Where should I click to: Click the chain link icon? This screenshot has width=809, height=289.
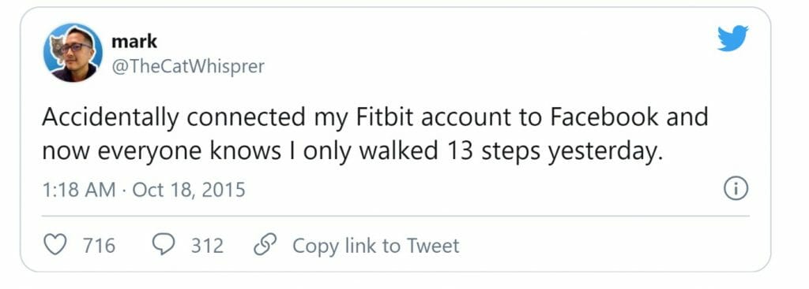point(265,245)
